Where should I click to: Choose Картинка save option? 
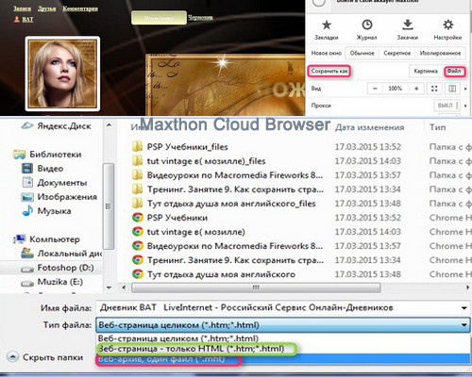[x=426, y=72]
